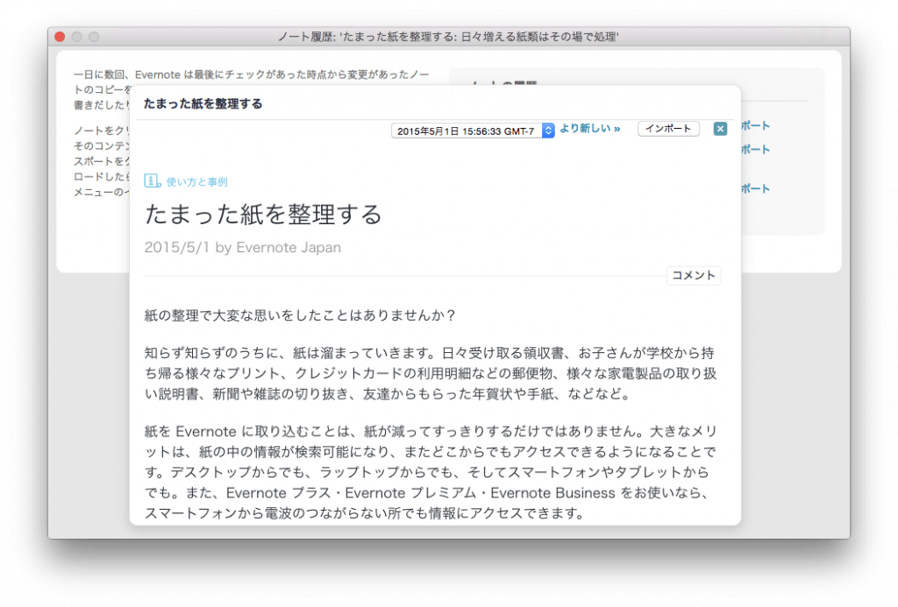Click the background text 一日に数回、Evernote は最後に
898x607 pixels.
[x=251, y=74]
